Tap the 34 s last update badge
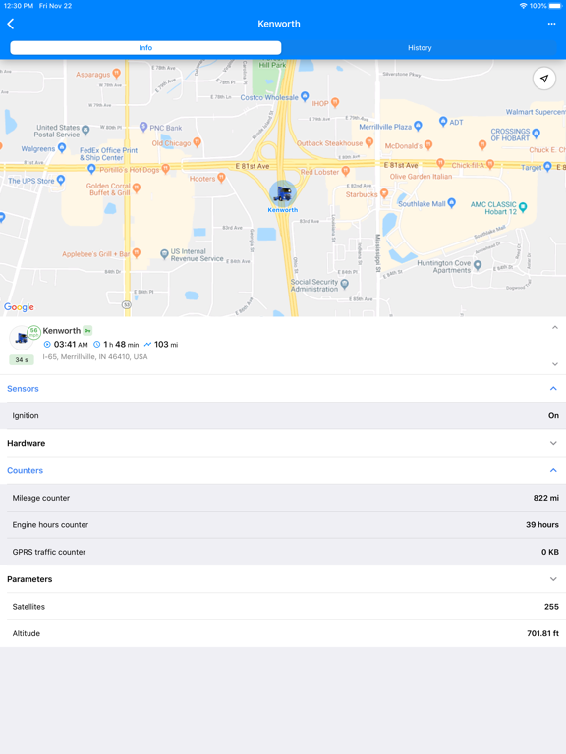566x754 pixels. (22, 359)
